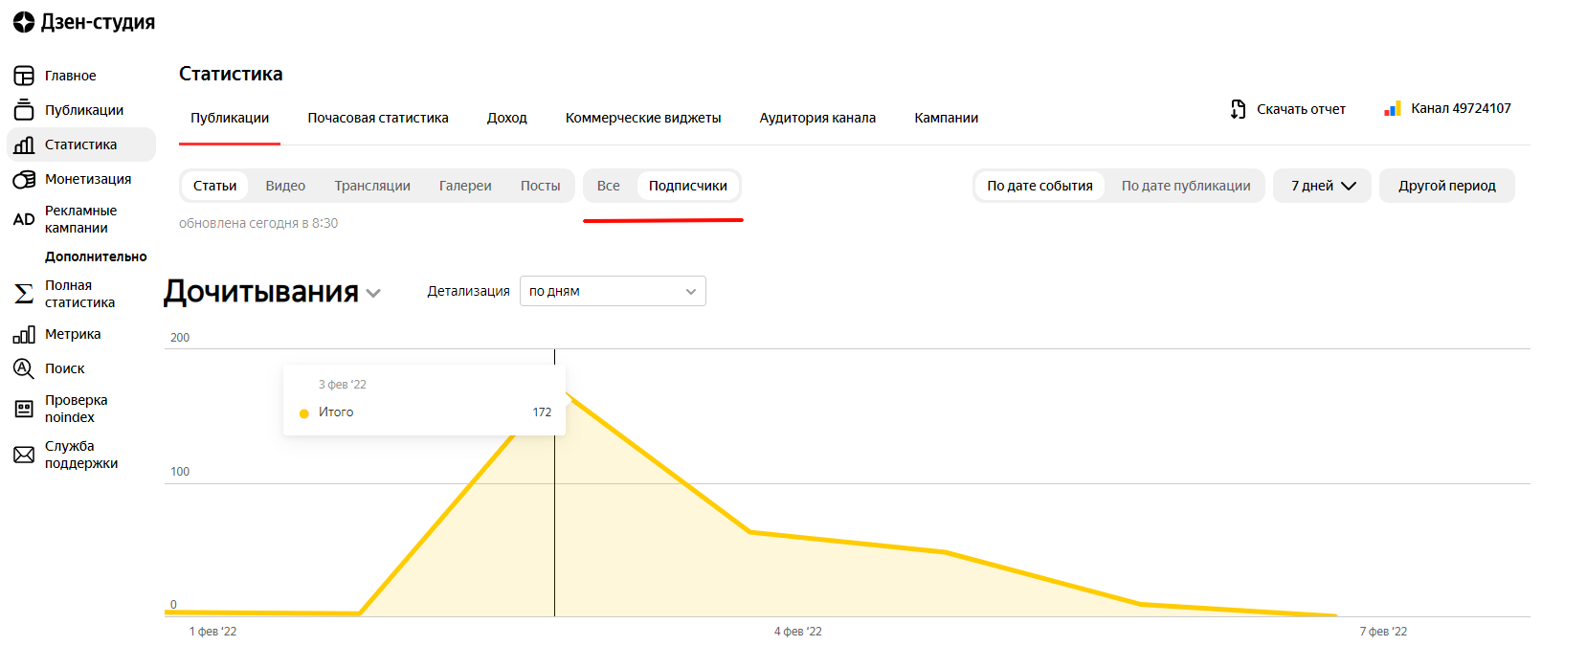Viewport: 1586px width, 668px height.
Task: Click the Итого 172 tooltip row
Action: (425, 412)
